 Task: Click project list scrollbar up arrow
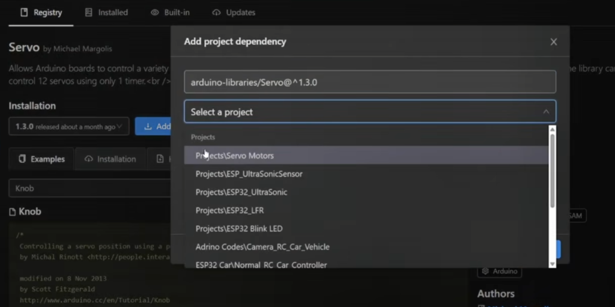click(x=553, y=130)
